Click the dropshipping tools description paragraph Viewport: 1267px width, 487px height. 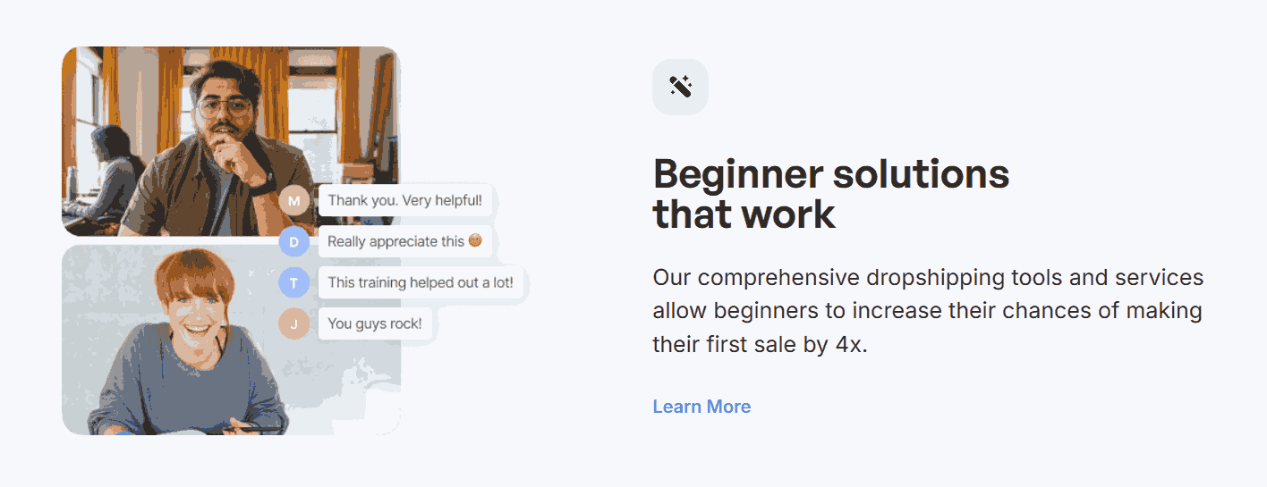(928, 310)
